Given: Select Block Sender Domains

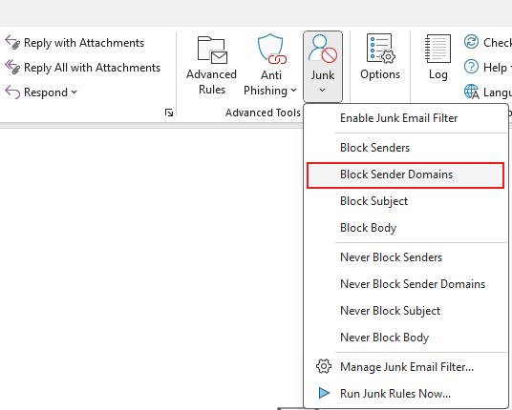Looking at the screenshot, I should pos(406,174).
